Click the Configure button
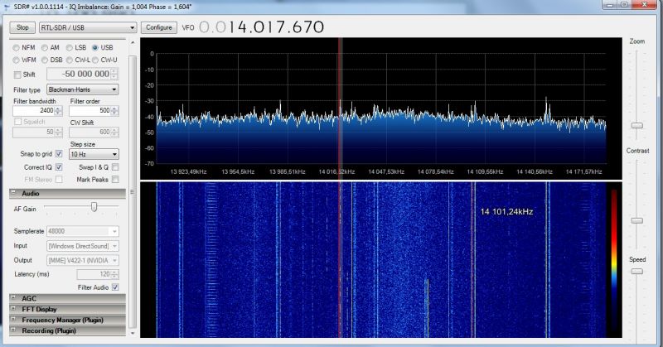Viewport: 663px width, 347px height. tap(158, 27)
